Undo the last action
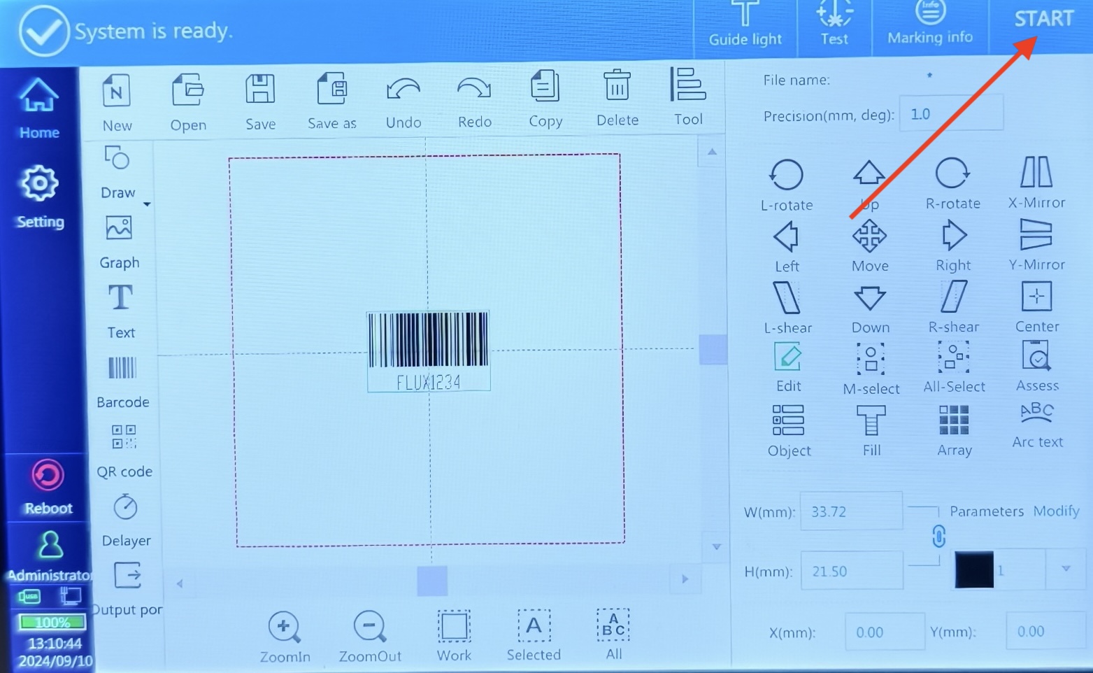The width and height of the screenshot is (1093, 673). point(403,102)
